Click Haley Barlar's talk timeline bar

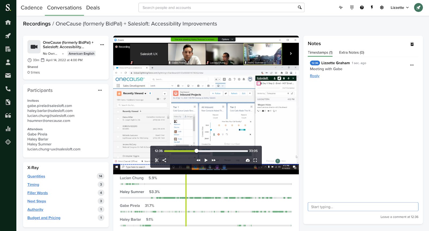[x=206, y=226]
